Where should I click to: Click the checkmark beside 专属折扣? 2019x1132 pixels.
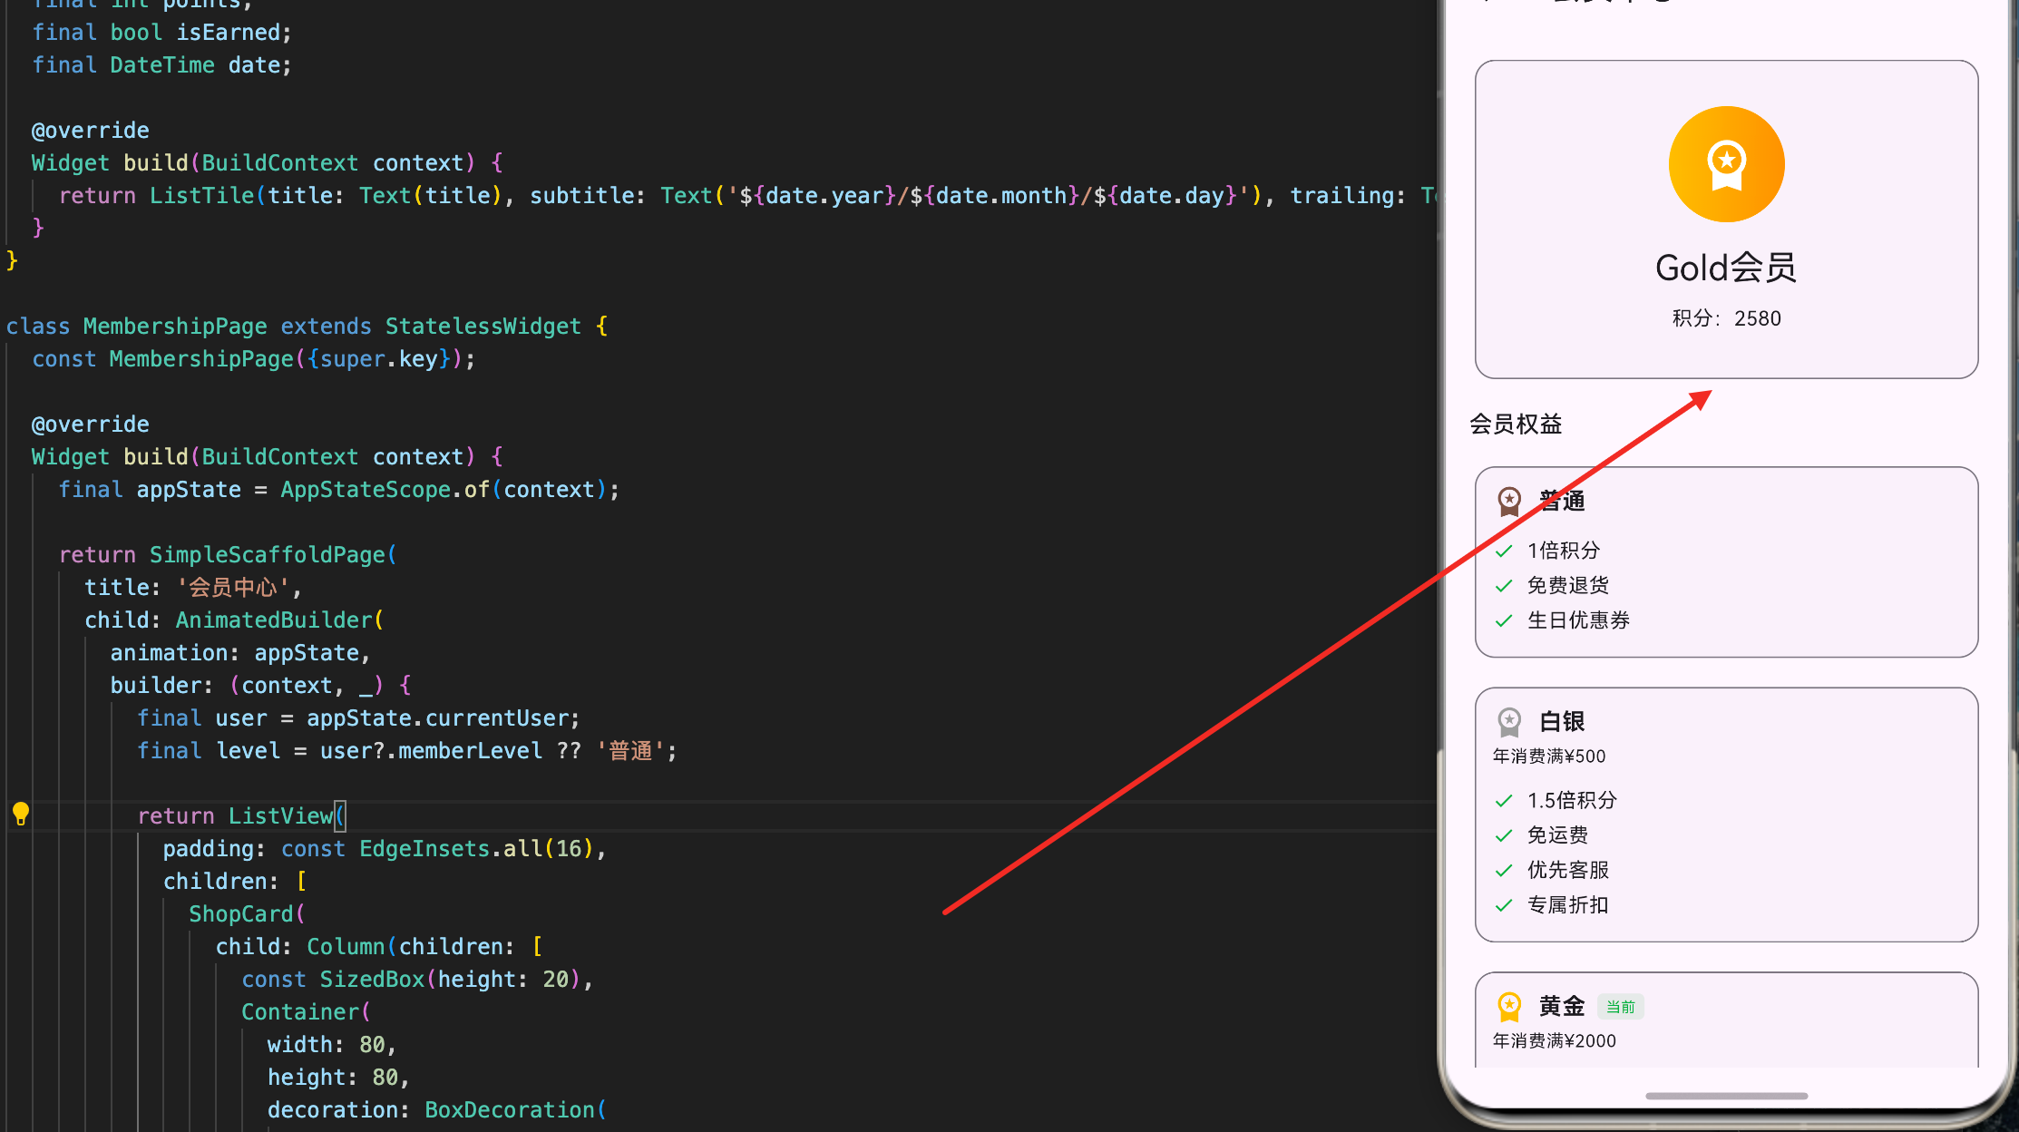pos(1504,905)
